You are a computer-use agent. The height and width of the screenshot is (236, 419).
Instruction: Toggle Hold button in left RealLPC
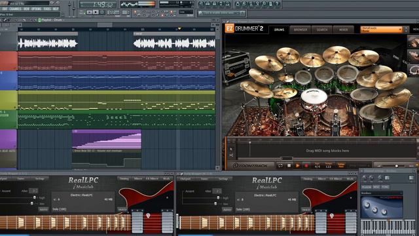tap(122, 210)
